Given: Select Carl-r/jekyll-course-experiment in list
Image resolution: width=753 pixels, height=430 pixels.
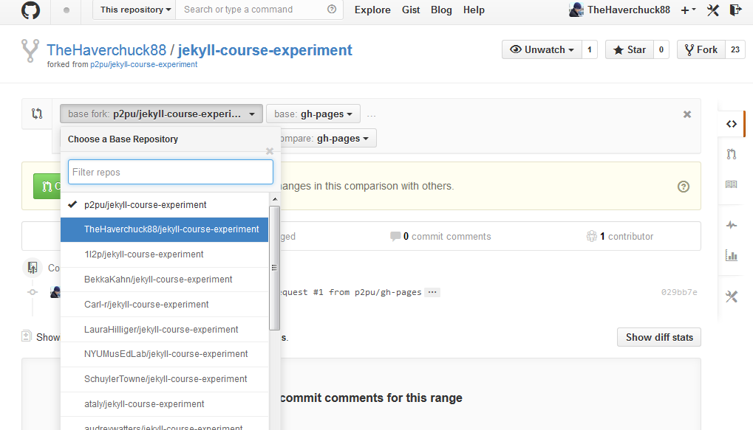Looking at the screenshot, I should point(164,305).
